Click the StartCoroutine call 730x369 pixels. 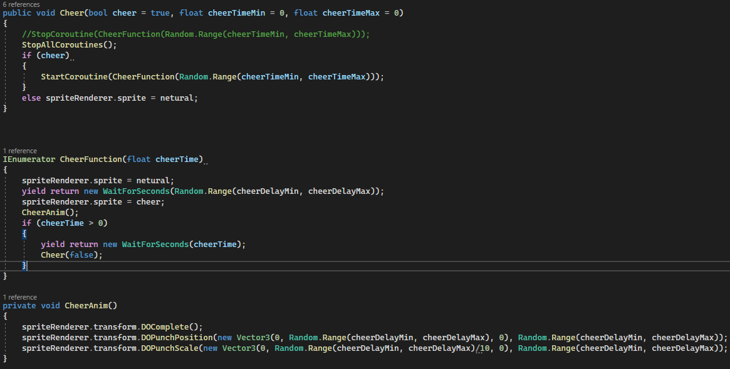212,77
